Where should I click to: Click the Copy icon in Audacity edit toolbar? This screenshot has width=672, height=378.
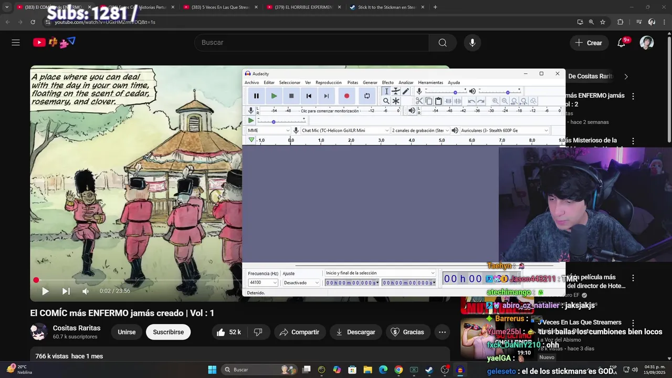click(428, 101)
